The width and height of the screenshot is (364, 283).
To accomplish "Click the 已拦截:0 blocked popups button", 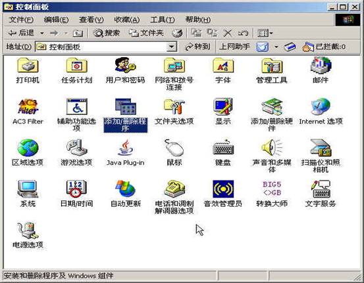I will (x=324, y=47).
